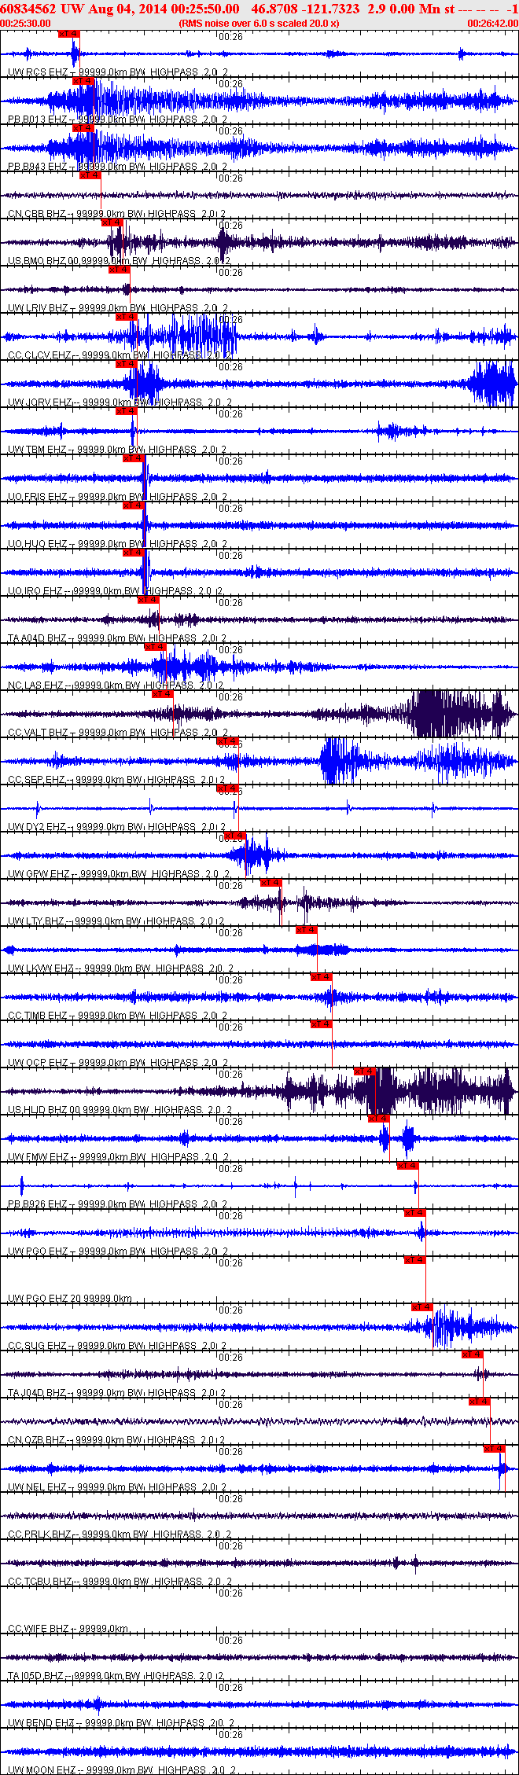Click the red pick marker on the US BMO trace
The height and width of the screenshot is (1775, 519).
[x=112, y=222]
